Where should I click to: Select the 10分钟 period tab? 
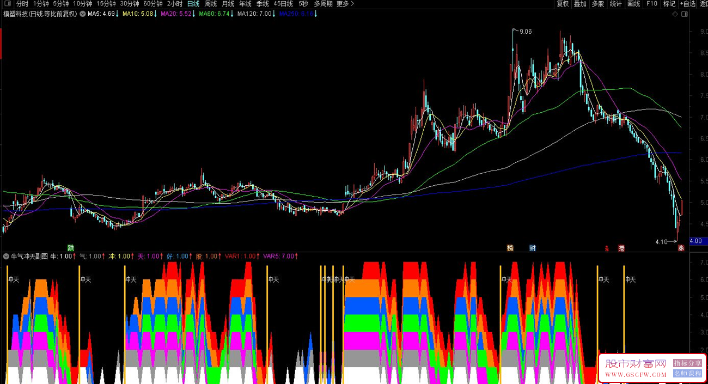pyautogui.click(x=83, y=4)
